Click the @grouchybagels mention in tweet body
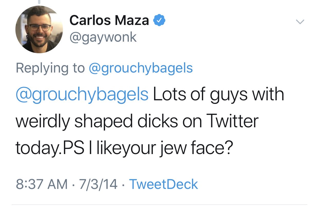The image size is (319, 206). pos(82,94)
